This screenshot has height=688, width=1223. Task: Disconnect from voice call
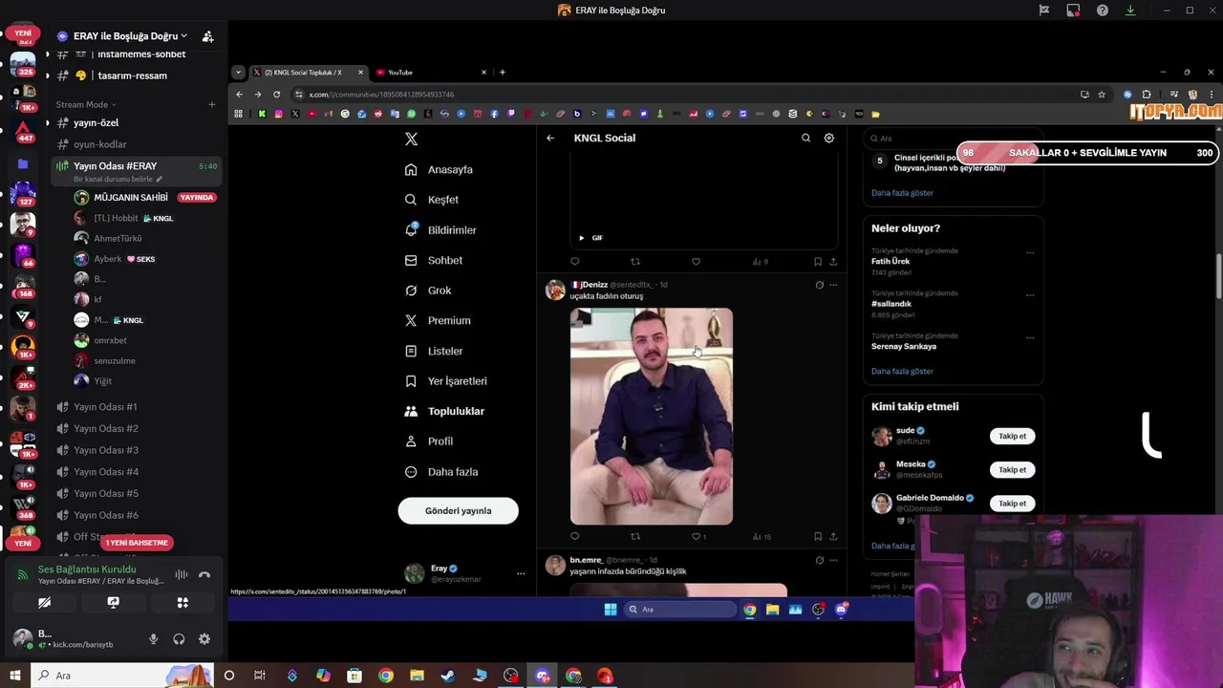204,575
